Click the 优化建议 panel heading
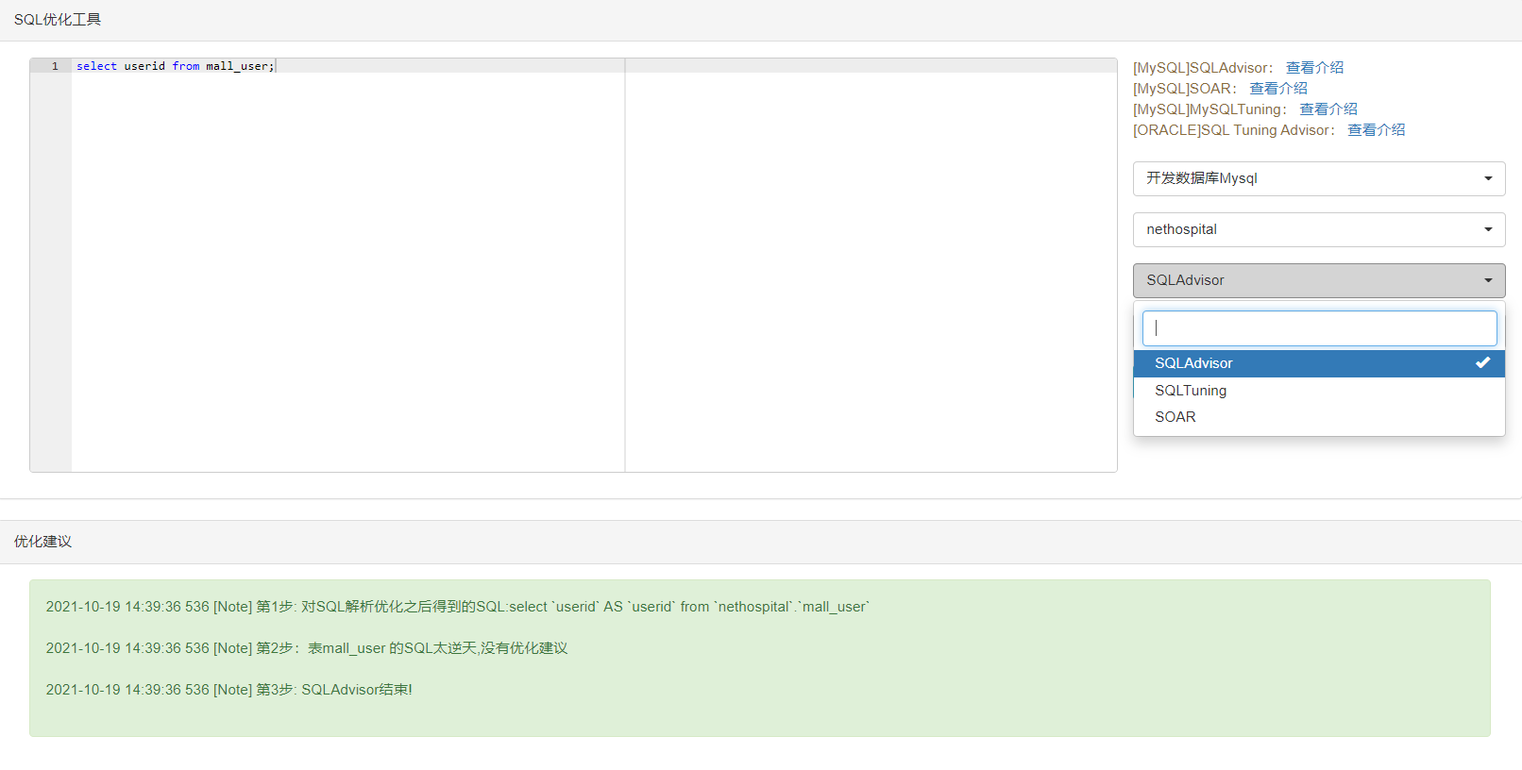The image size is (1522, 770). coord(43,542)
